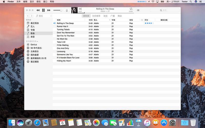Click the Adele album artwork thumbnail
The height and width of the screenshot is (128, 205).
[74, 10]
